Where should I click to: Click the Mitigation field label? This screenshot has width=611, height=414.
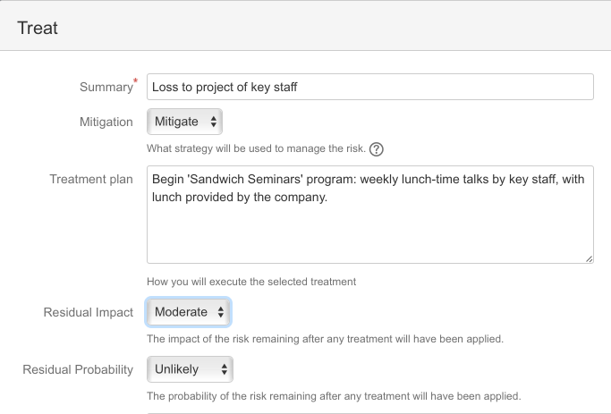(106, 122)
